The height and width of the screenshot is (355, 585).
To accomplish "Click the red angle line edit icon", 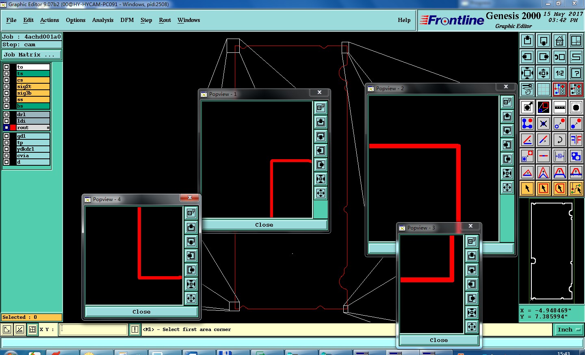I will pyautogui.click(x=527, y=140).
